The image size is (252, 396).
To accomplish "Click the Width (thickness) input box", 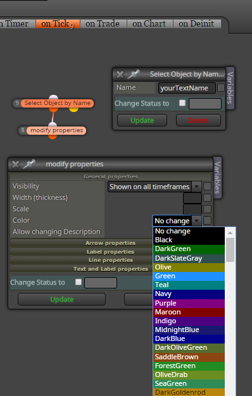I will pyautogui.click(x=192, y=198).
